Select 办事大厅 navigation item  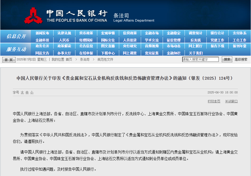[x=64, y=53]
